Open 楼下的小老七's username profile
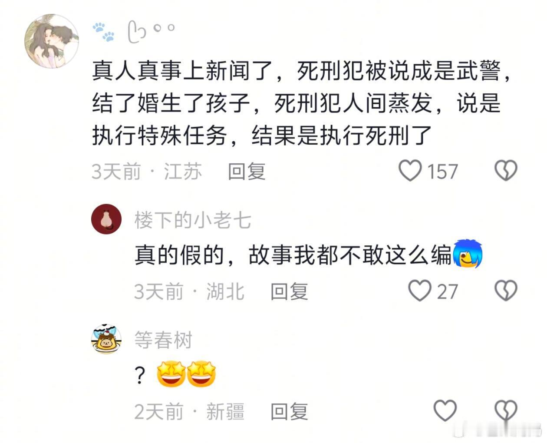This screenshot has height=443, width=547. click(193, 220)
